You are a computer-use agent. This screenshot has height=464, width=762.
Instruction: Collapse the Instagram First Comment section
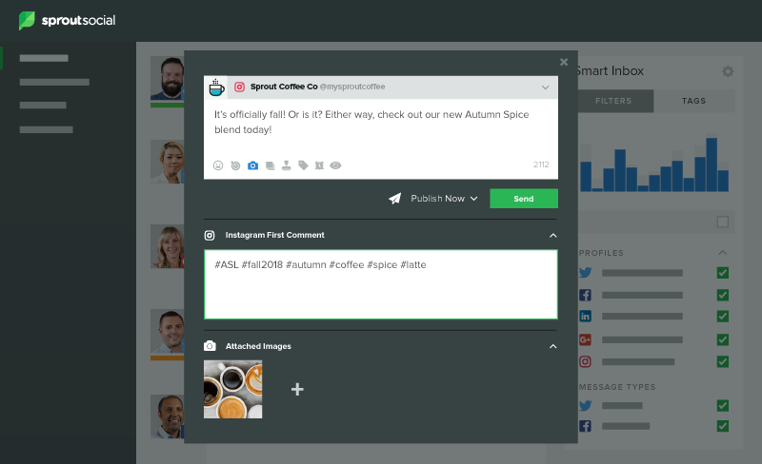(x=553, y=236)
